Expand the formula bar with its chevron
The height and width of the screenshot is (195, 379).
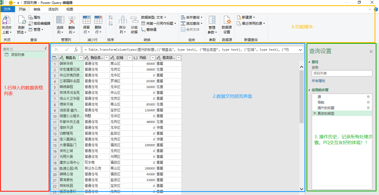pos(301,50)
